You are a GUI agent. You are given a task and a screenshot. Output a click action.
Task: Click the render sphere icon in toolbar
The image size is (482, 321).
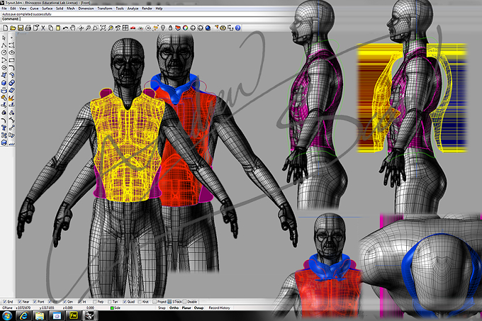pyautogui.click(x=208, y=28)
